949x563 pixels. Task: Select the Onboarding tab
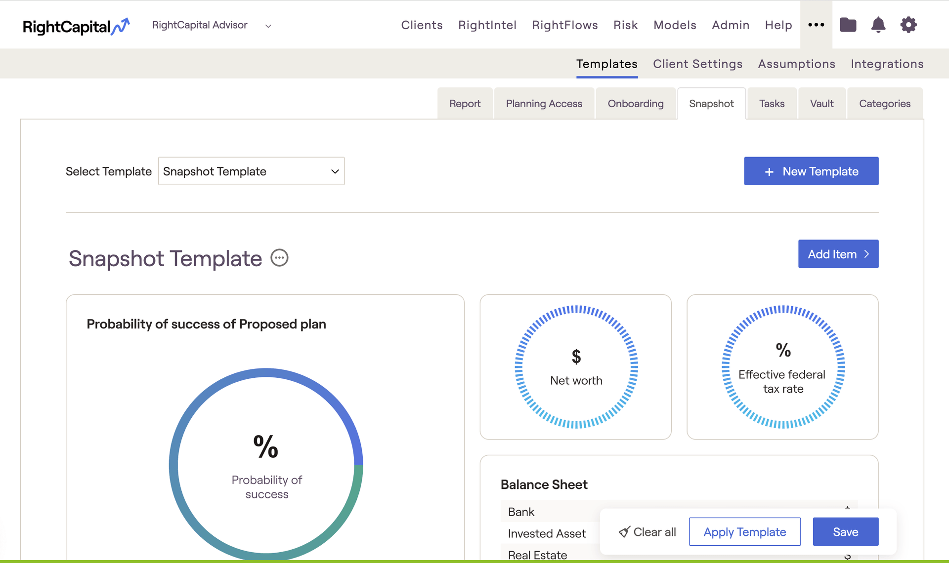(x=636, y=104)
